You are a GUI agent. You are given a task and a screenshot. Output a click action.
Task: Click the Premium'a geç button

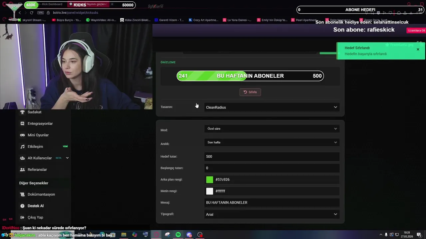[x=399, y=45]
